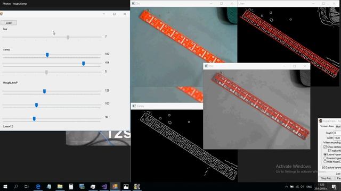Open taskbar search magnifier
The image size is (341, 191).
click(16, 186)
